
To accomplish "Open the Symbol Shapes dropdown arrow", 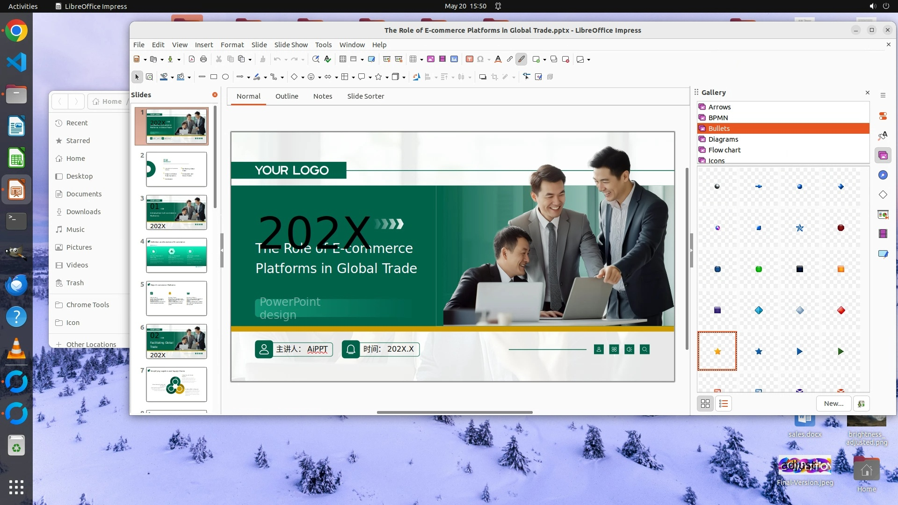I will click(319, 78).
